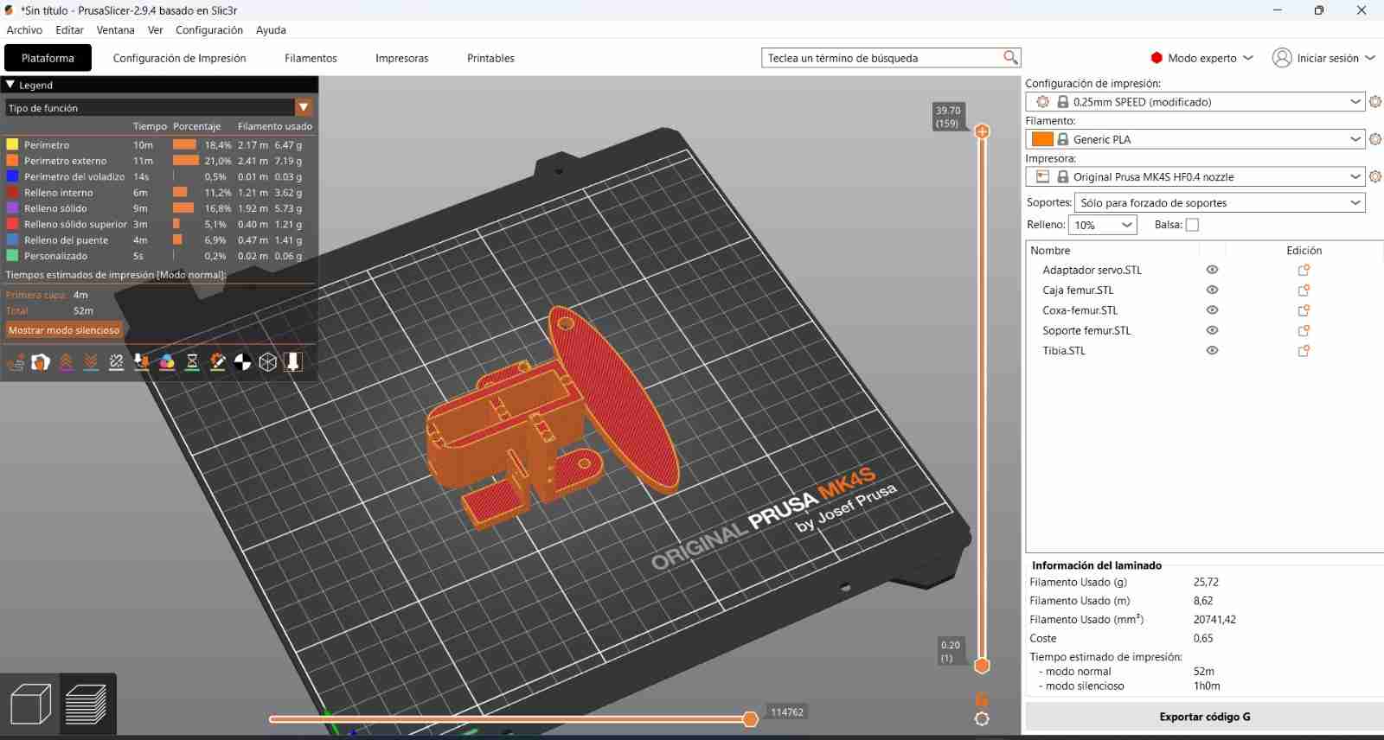This screenshot has width=1384, height=740.
Task: Switch to Configuración de Impresión tab
Action: click(x=179, y=58)
